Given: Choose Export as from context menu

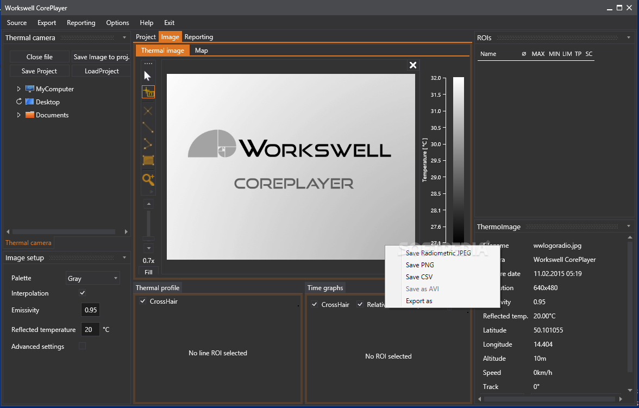Looking at the screenshot, I should click(419, 301).
